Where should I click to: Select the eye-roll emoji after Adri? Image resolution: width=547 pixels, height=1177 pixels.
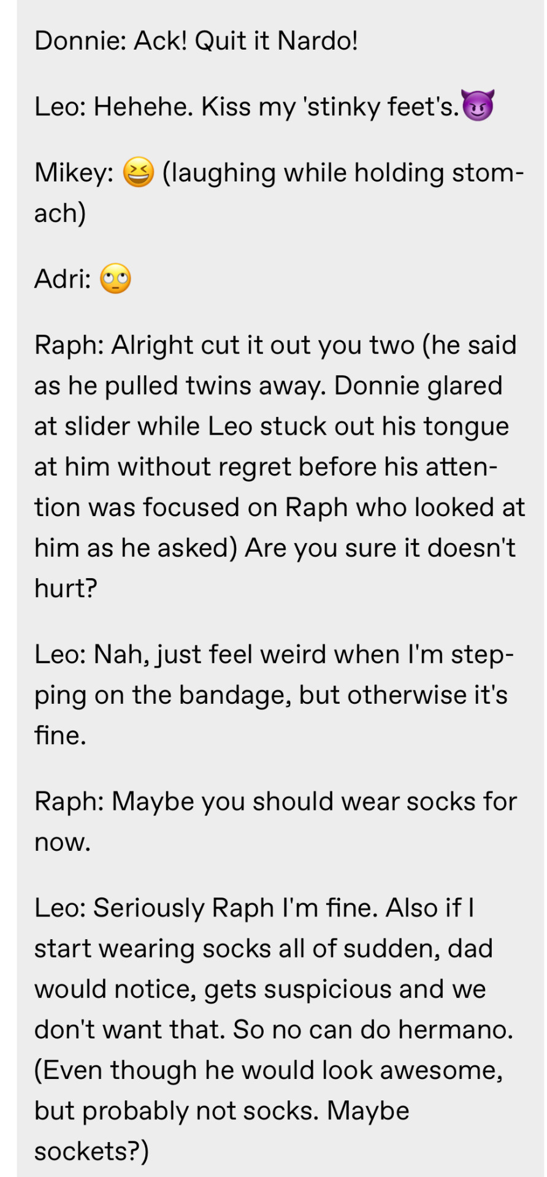(x=115, y=279)
